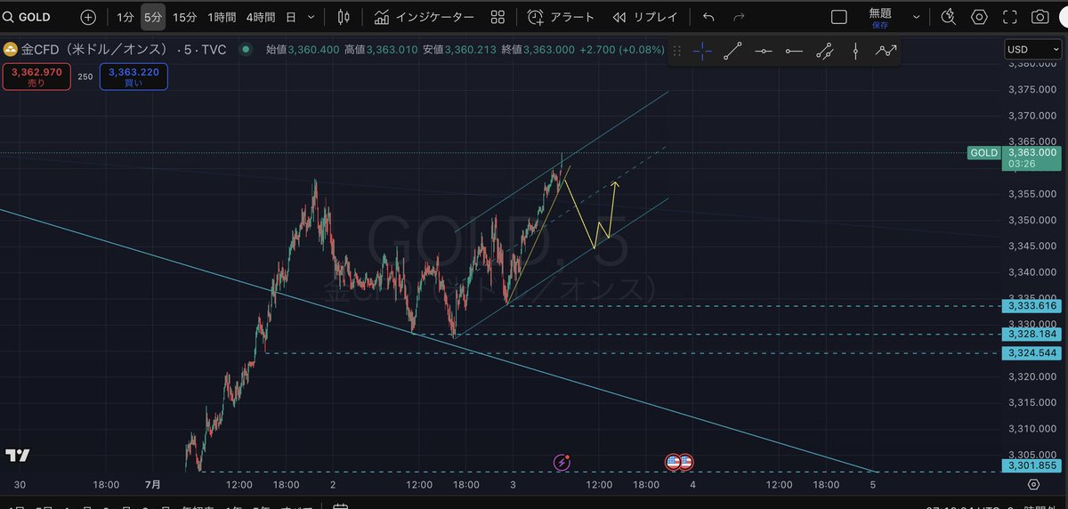Select the trend line drawing tool

coord(732,52)
